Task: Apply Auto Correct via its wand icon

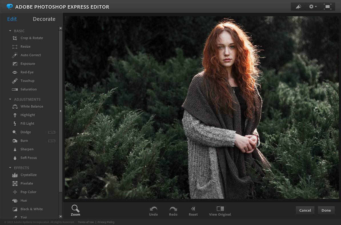Action: point(15,55)
